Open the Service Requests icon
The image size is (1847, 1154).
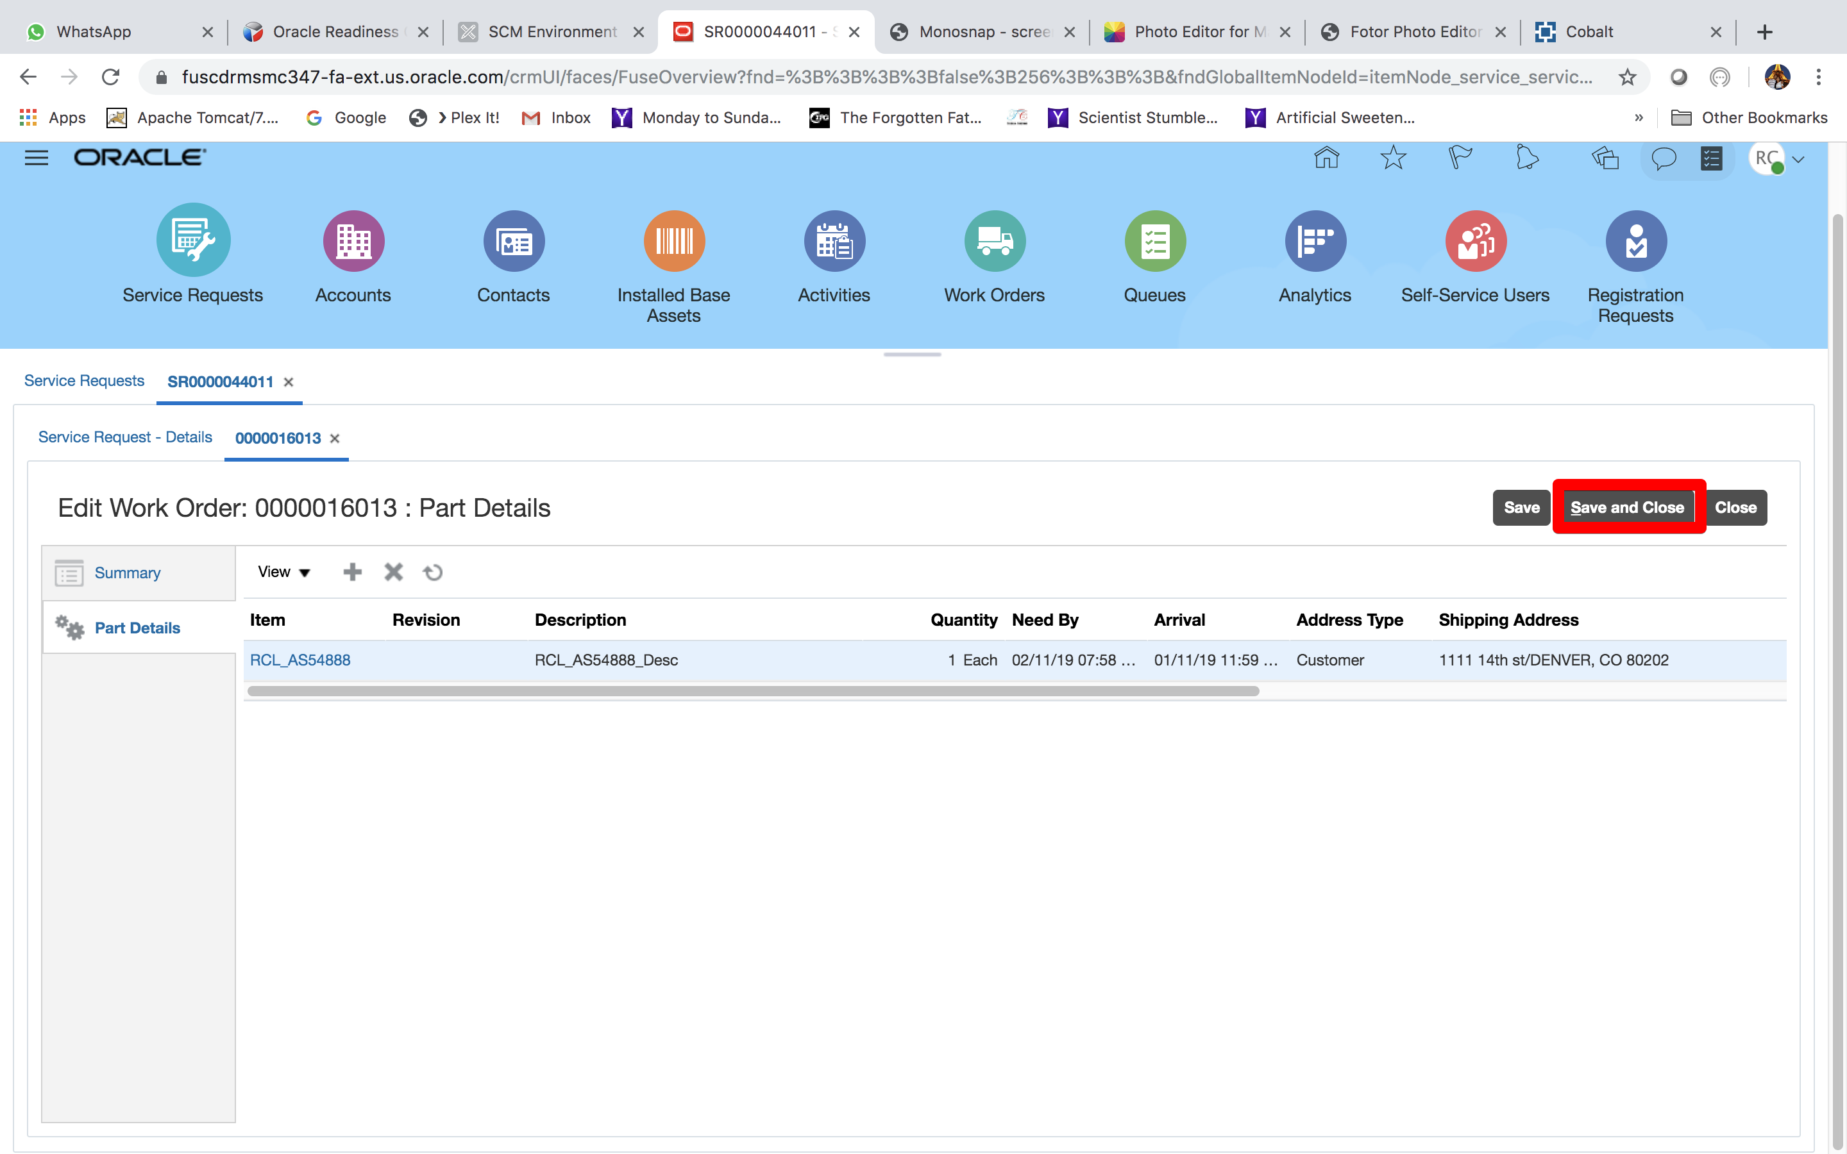[x=193, y=240]
